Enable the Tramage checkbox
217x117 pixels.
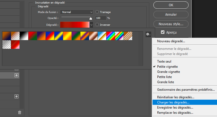[x=97, y=12]
